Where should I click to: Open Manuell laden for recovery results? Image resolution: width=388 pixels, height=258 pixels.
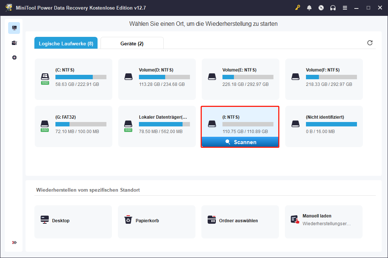tap(323, 222)
